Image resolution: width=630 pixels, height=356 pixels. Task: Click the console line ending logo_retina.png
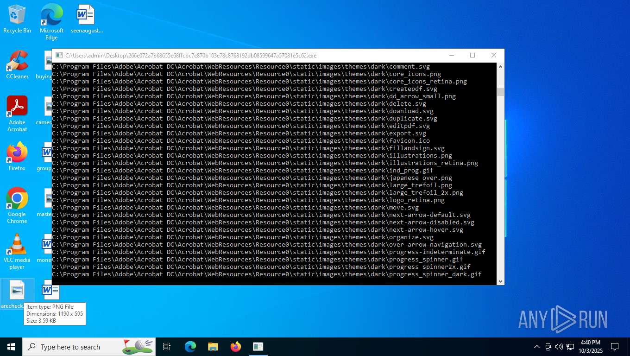coord(248,200)
